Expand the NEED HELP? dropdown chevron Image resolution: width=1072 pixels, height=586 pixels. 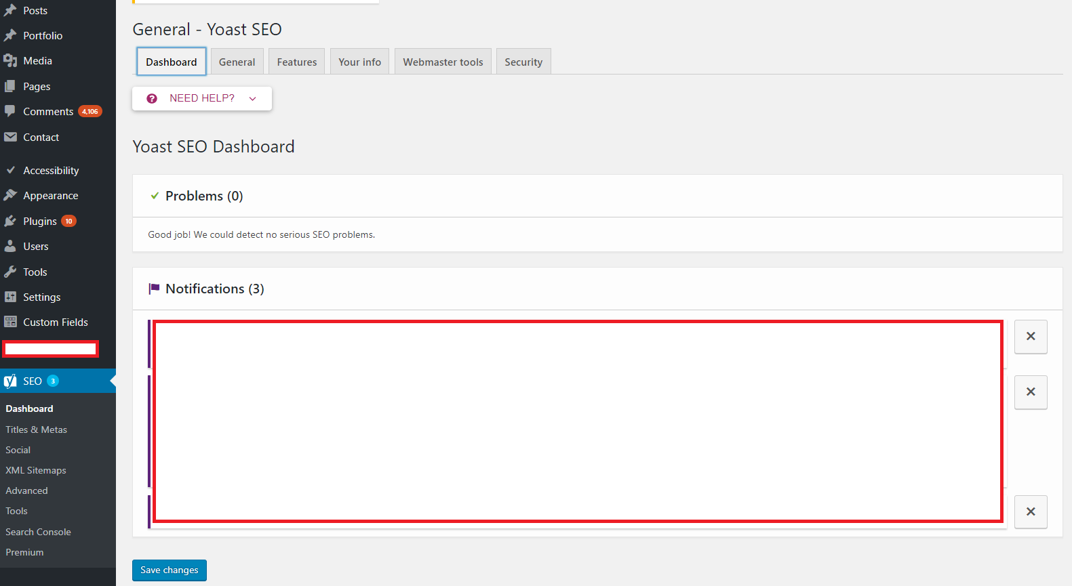pos(253,99)
